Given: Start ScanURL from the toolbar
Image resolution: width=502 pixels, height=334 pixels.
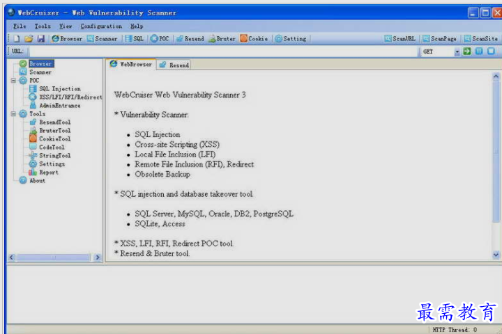Looking at the screenshot, I should (x=400, y=39).
